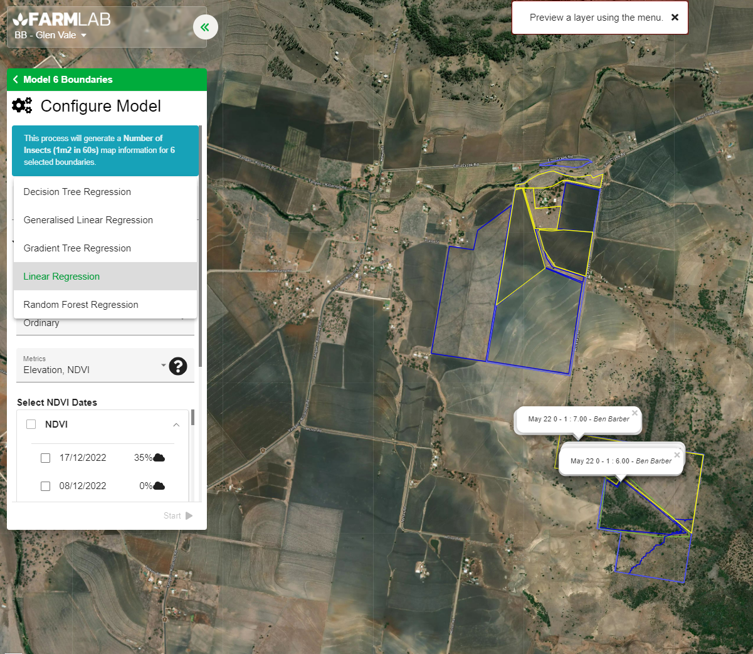Check the 17/12/2022 NDVI date
753x654 pixels.
pos(46,458)
